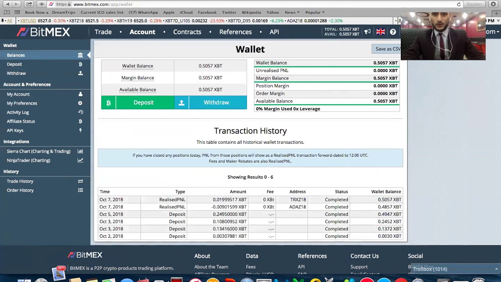Open Affiliate Status link

21,121
